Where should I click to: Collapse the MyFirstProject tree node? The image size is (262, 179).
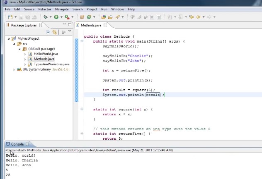point(9,38)
